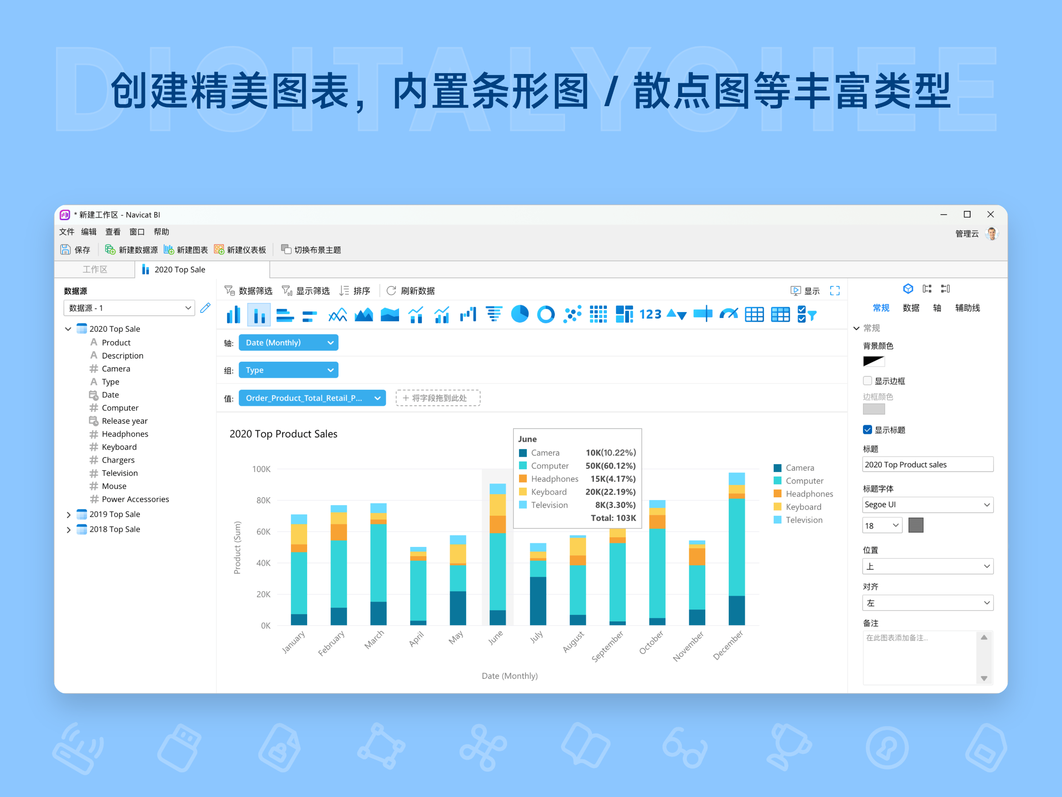Uncheck the 显示标题 checkbox
This screenshot has width=1062, height=797.
(867, 430)
